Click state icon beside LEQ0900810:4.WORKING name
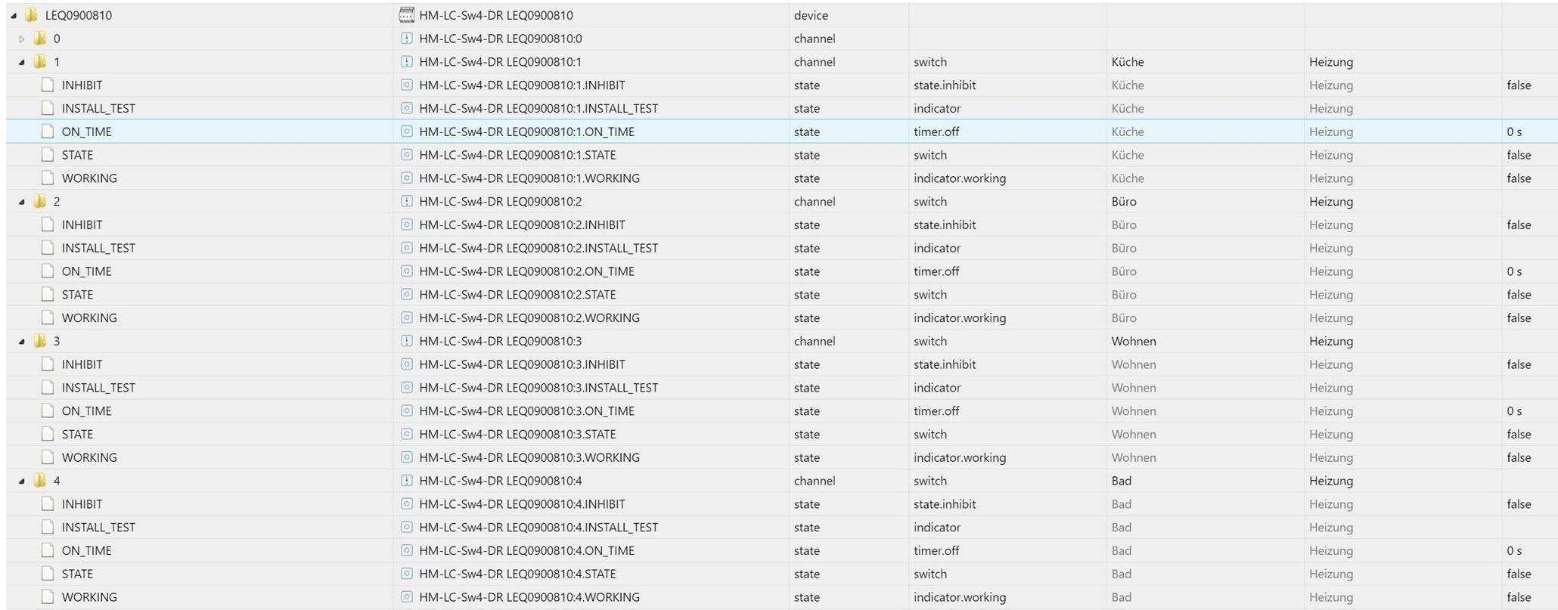 [407, 597]
